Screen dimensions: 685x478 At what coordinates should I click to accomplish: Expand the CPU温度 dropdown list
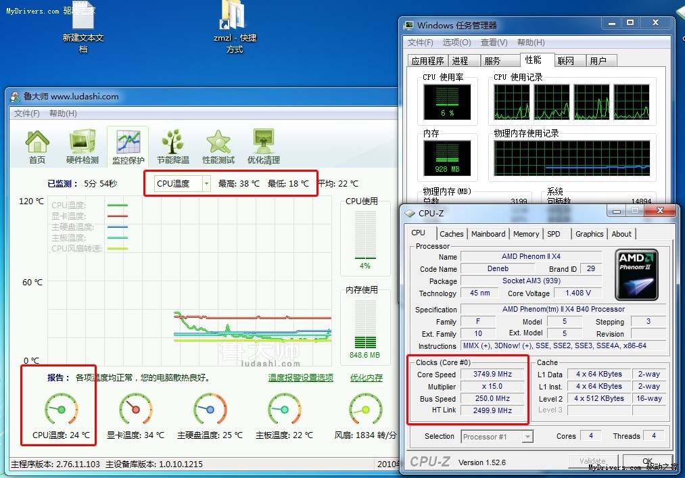pyautogui.click(x=206, y=183)
